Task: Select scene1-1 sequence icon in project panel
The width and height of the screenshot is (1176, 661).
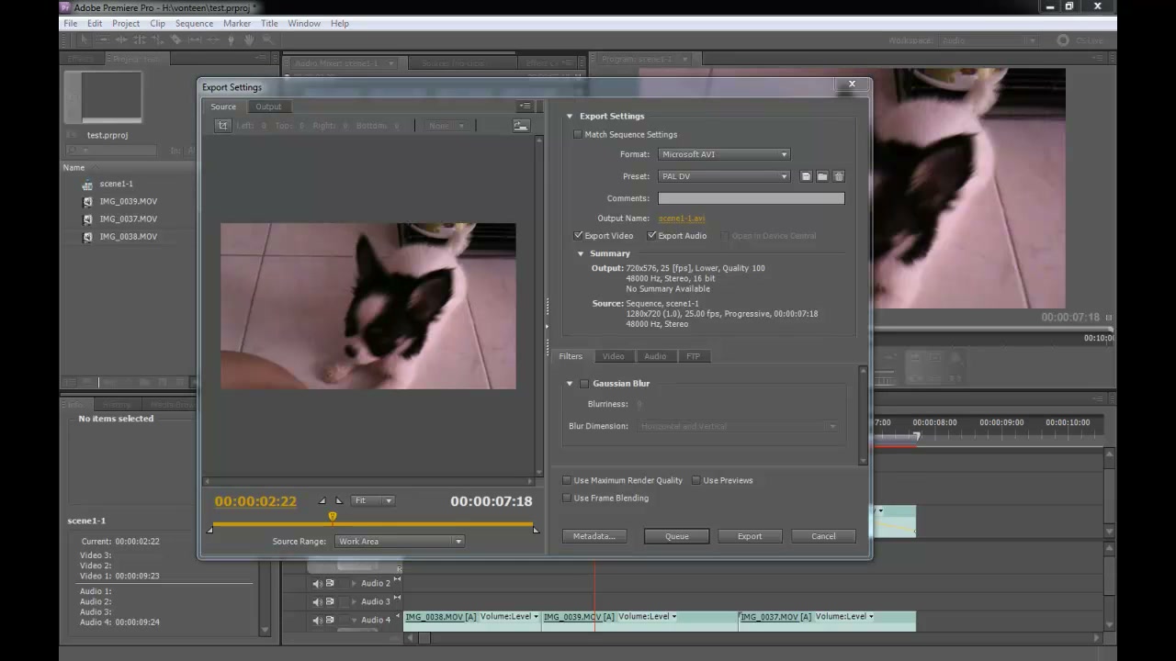Action: pos(87,185)
